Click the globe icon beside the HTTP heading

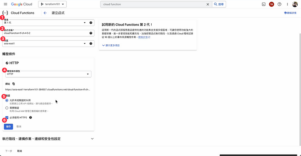7,63
